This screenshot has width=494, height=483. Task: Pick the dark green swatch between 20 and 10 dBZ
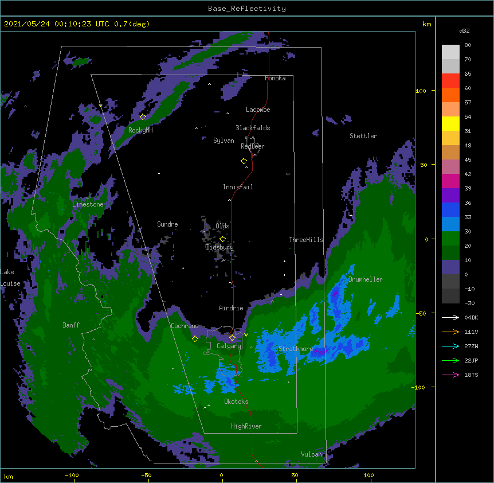tap(450, 253)
